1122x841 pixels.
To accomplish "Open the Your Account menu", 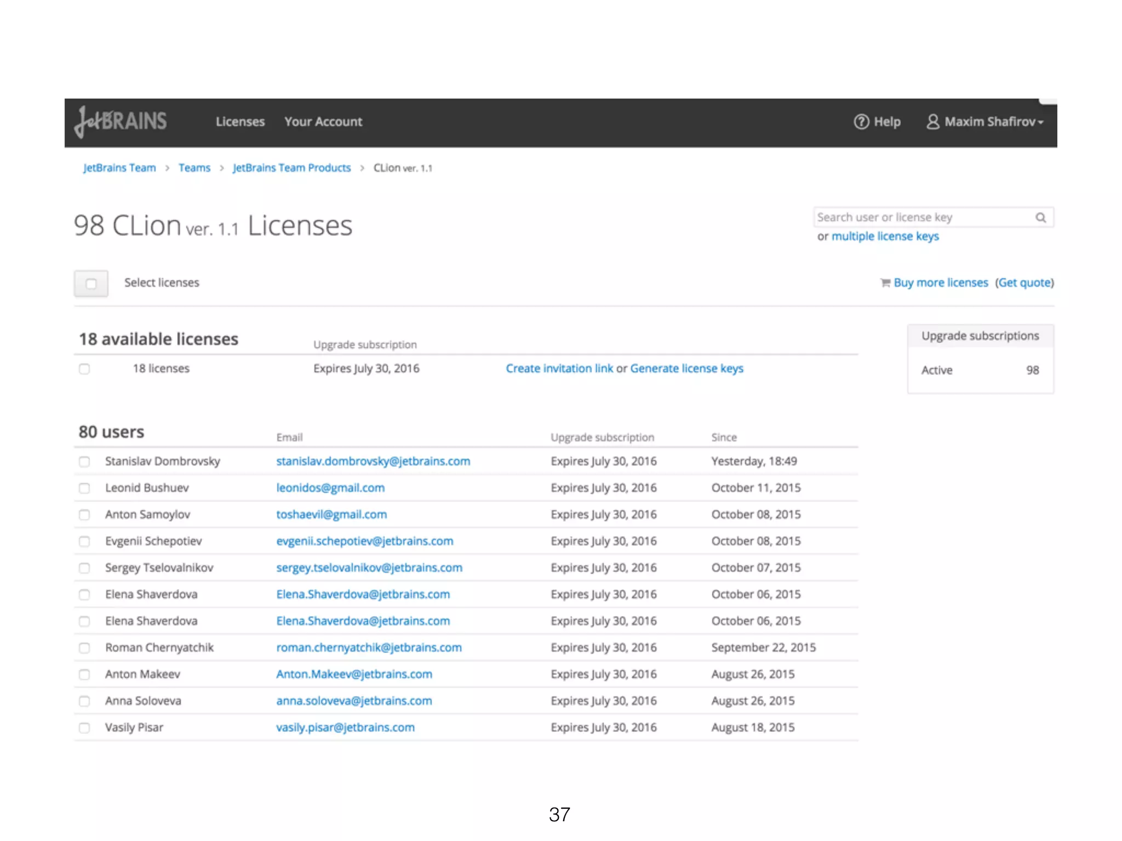I will 323,122.
